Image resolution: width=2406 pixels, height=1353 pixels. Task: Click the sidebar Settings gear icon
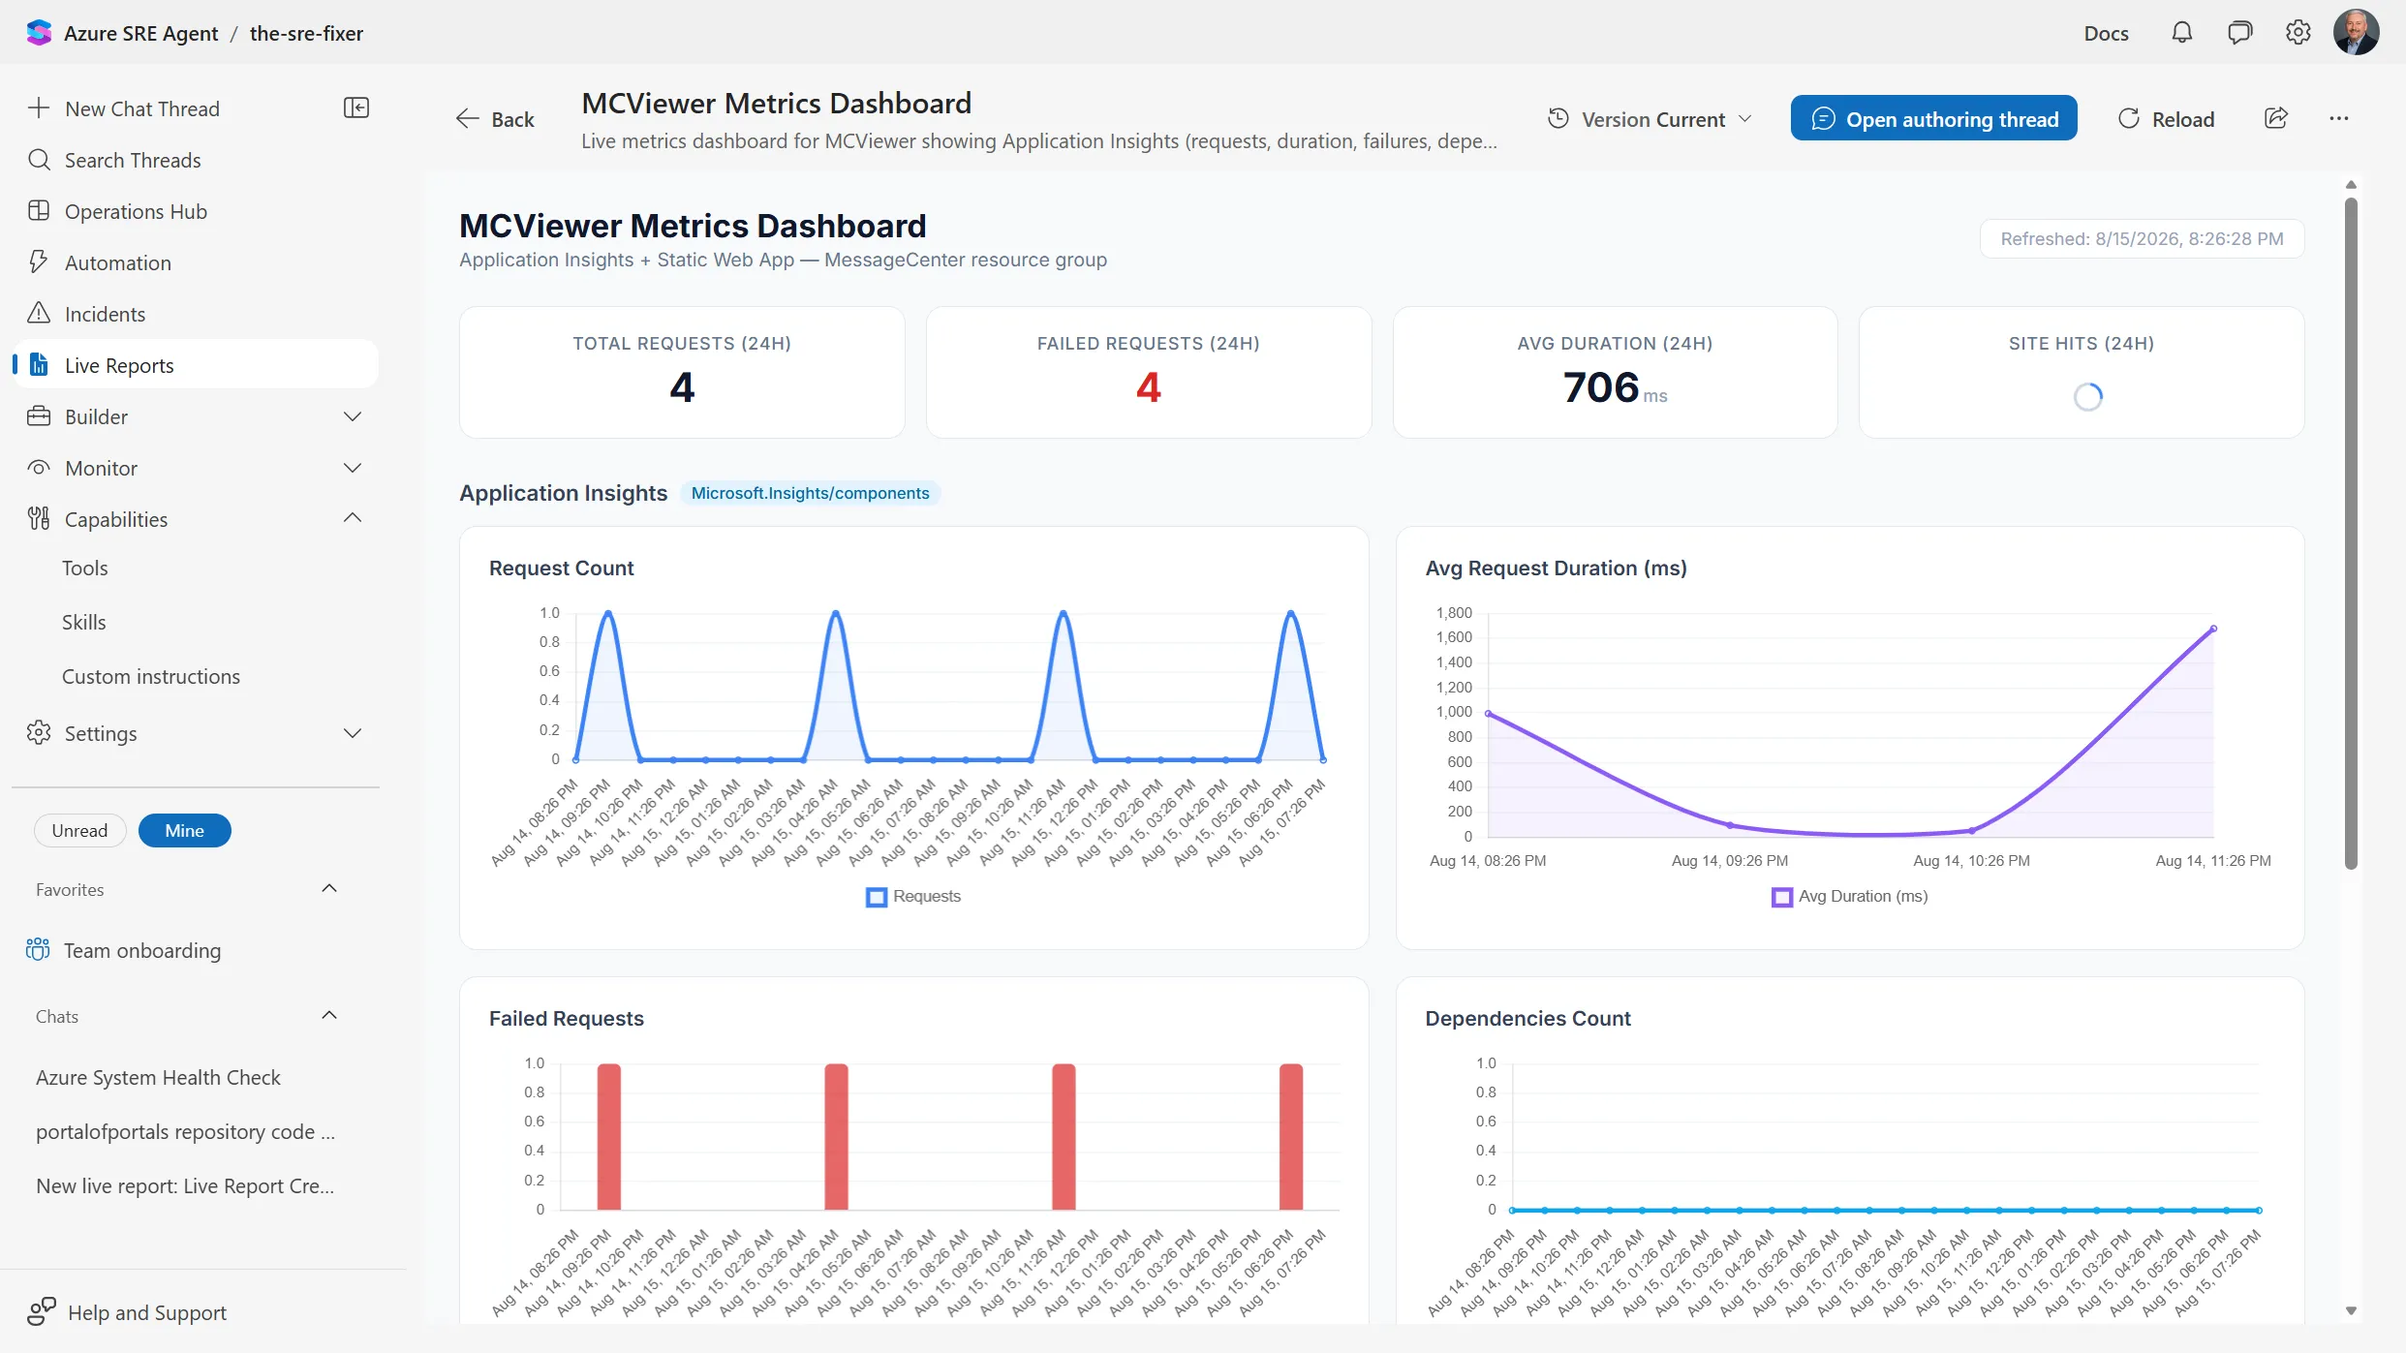tap(39, 732)
